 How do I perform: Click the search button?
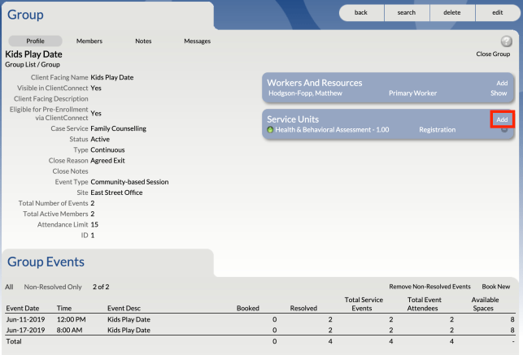[x=407, y=13]
